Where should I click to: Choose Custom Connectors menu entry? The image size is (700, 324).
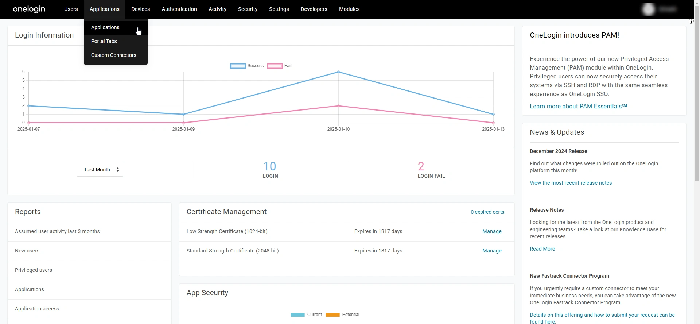113,55
